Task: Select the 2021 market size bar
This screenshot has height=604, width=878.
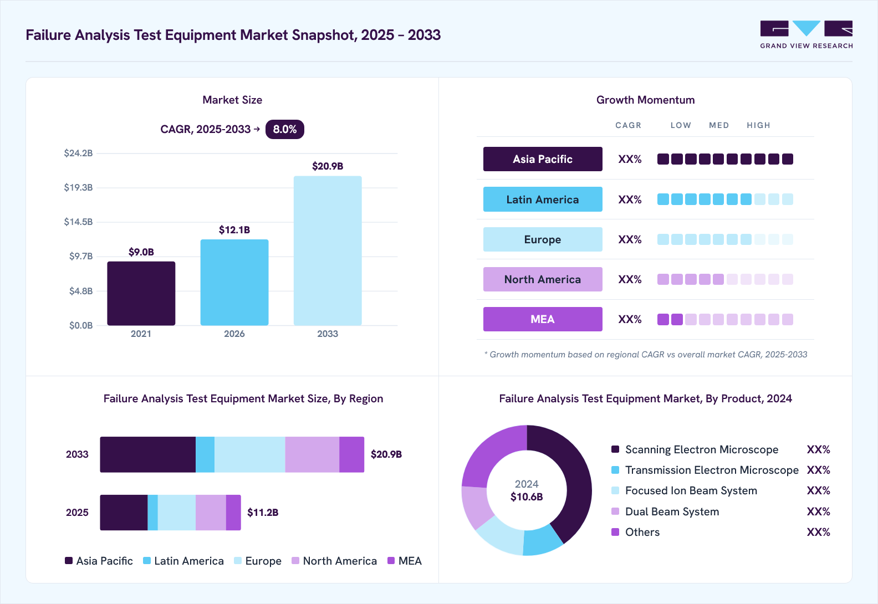Action: [141, 293]
